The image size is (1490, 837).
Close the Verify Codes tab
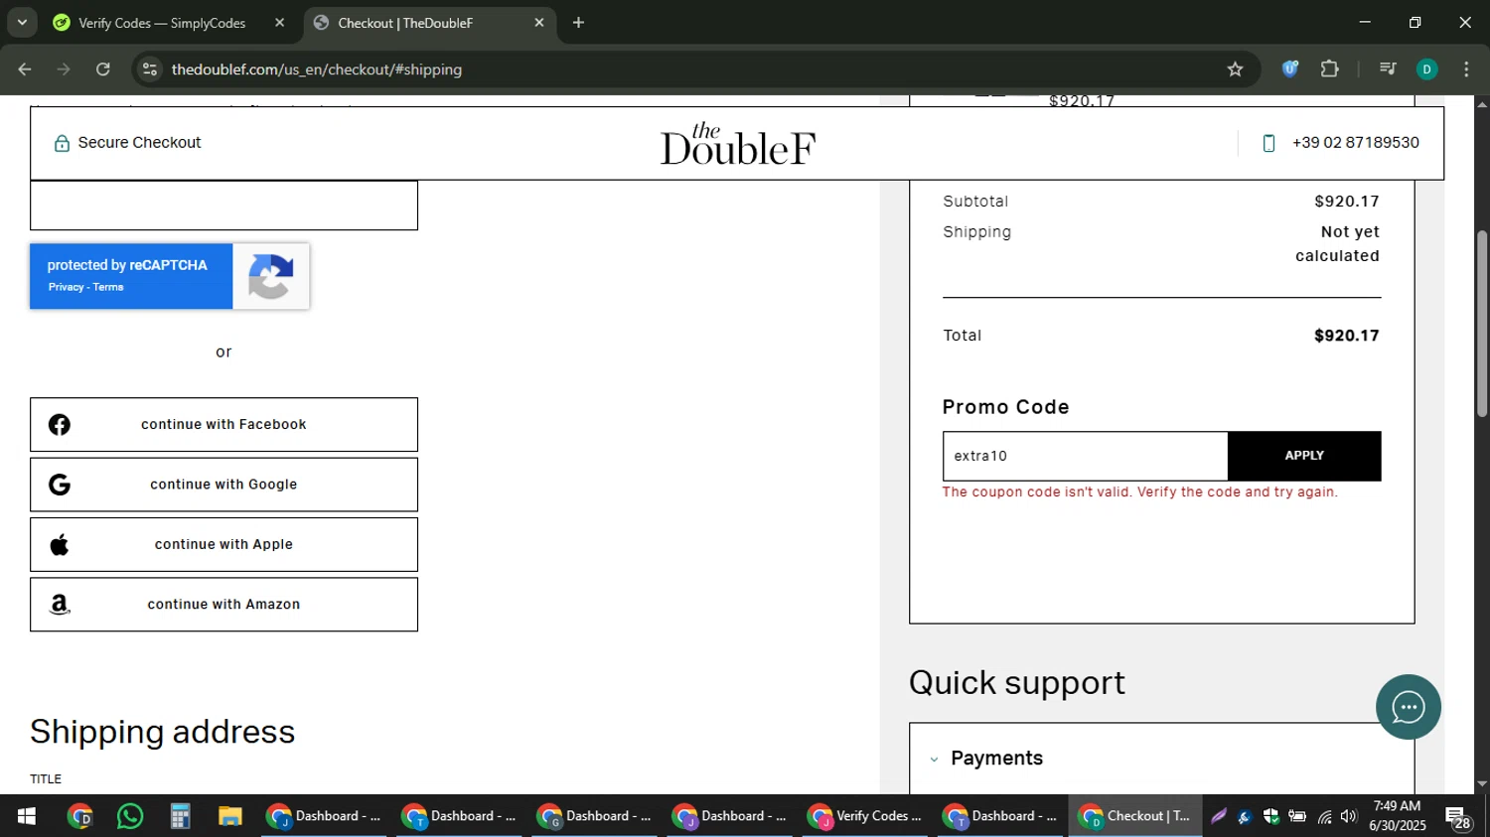click(x=279, y=23)
